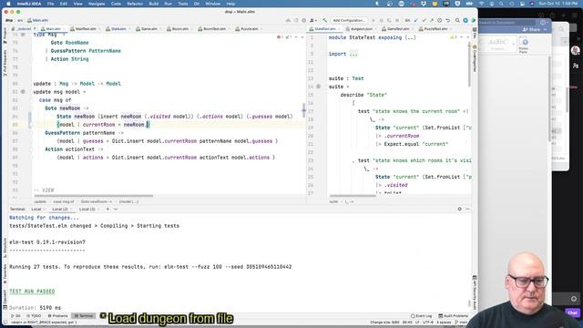
Task: Open the PuzzleTest.elm tab
Action: (435, 28)
